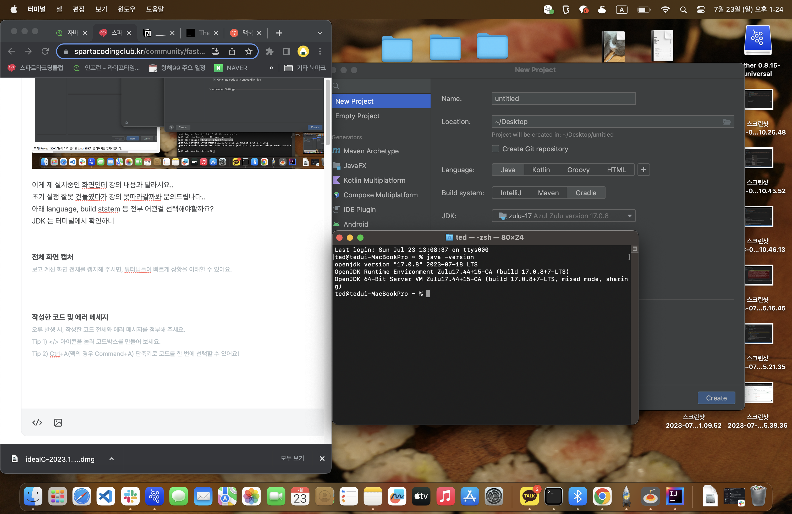Choose HTML as the language
792x514 pixels.
tap(616, 170)
